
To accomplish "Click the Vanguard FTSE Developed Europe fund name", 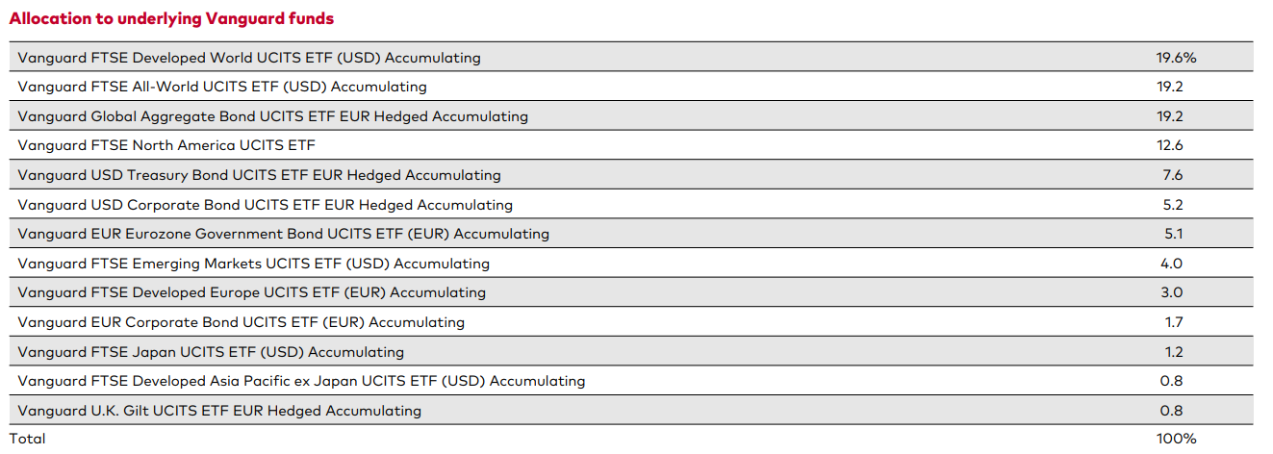I will [252, 292].
